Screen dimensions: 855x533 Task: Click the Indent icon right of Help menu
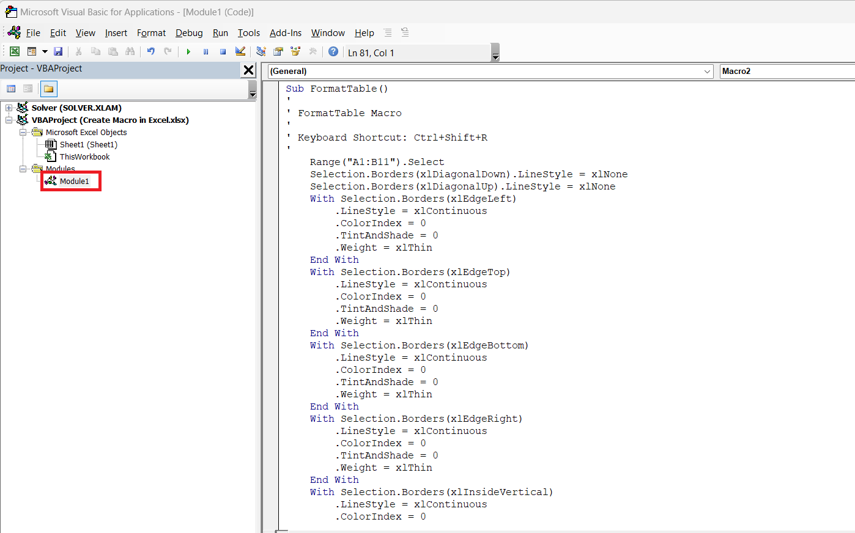click(388, 32)
